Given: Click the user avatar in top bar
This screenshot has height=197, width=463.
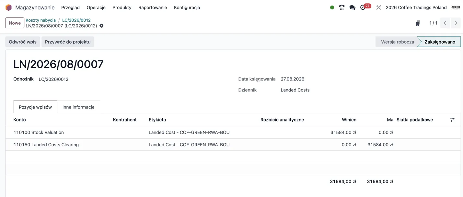Looking at the screenshot, I should pyautogui.click(x=456, y=7).
